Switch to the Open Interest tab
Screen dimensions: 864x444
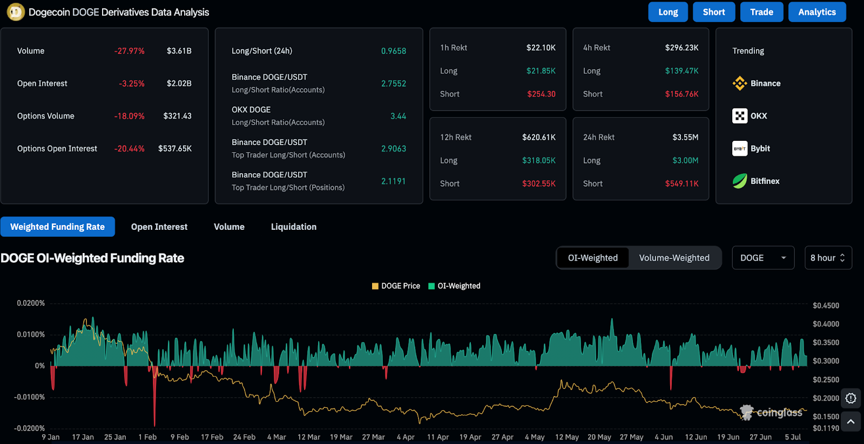pyautogui.click(x=159, y=227)
